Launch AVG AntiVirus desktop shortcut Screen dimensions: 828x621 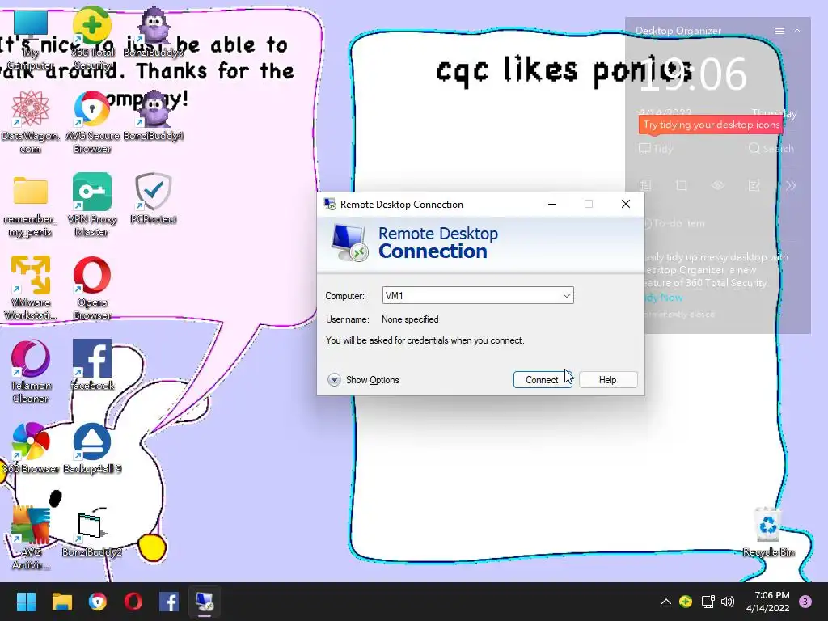tap(30, 538)
